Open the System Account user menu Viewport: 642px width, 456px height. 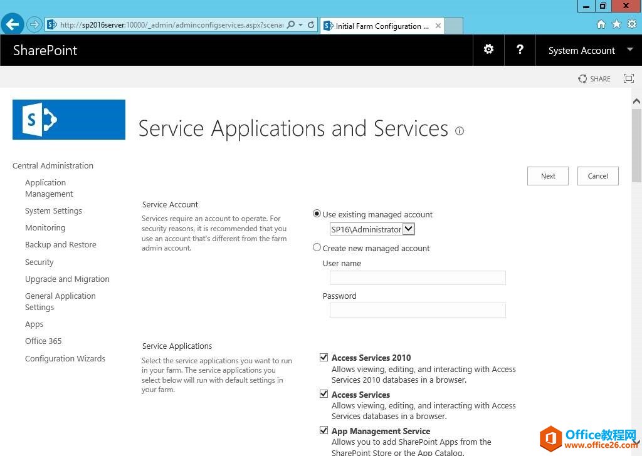(589, 51)
